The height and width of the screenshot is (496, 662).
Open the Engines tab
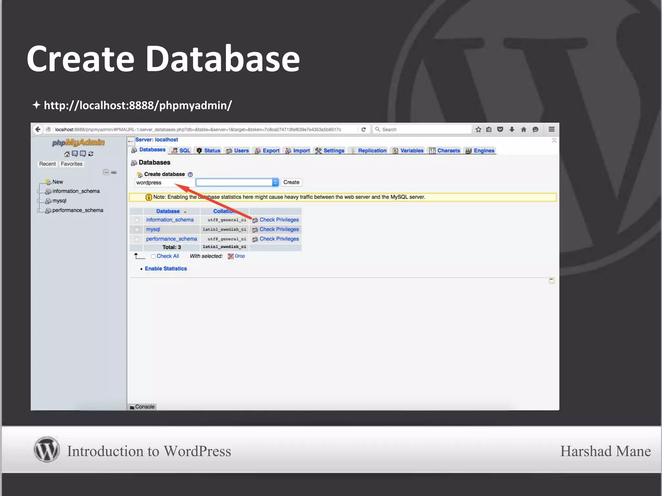click(480, 150)
